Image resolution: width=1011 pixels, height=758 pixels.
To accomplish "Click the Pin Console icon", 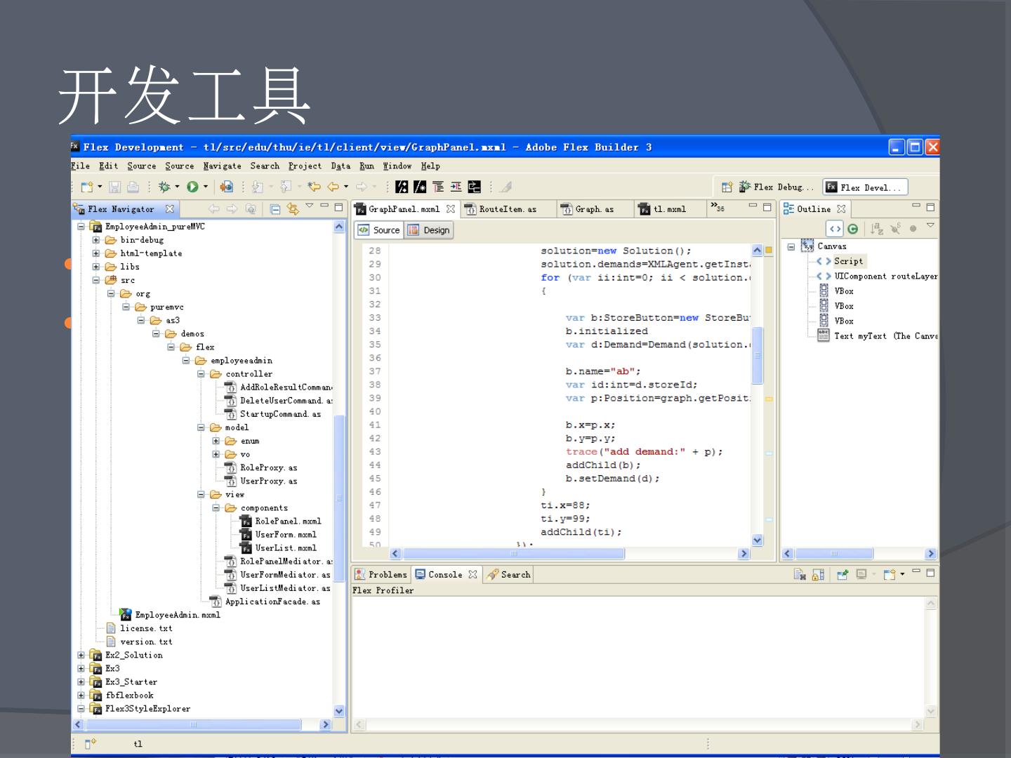I will [842, 575].
